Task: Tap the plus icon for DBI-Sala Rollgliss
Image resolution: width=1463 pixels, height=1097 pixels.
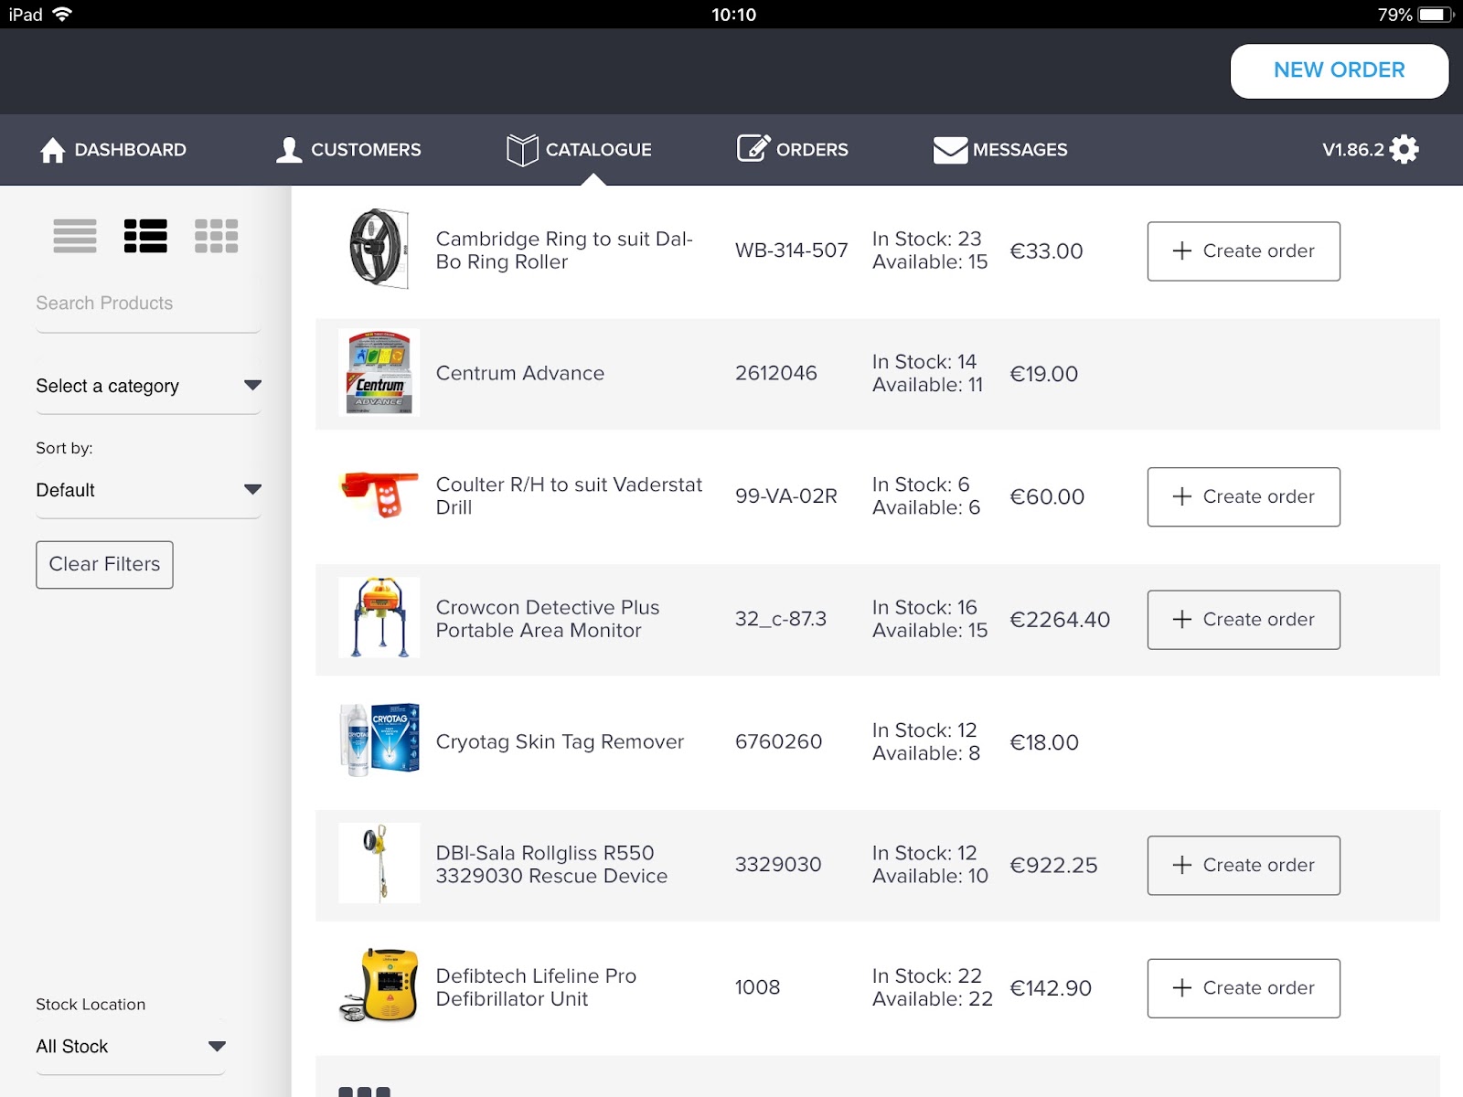Action: [x=1182, y=865]
